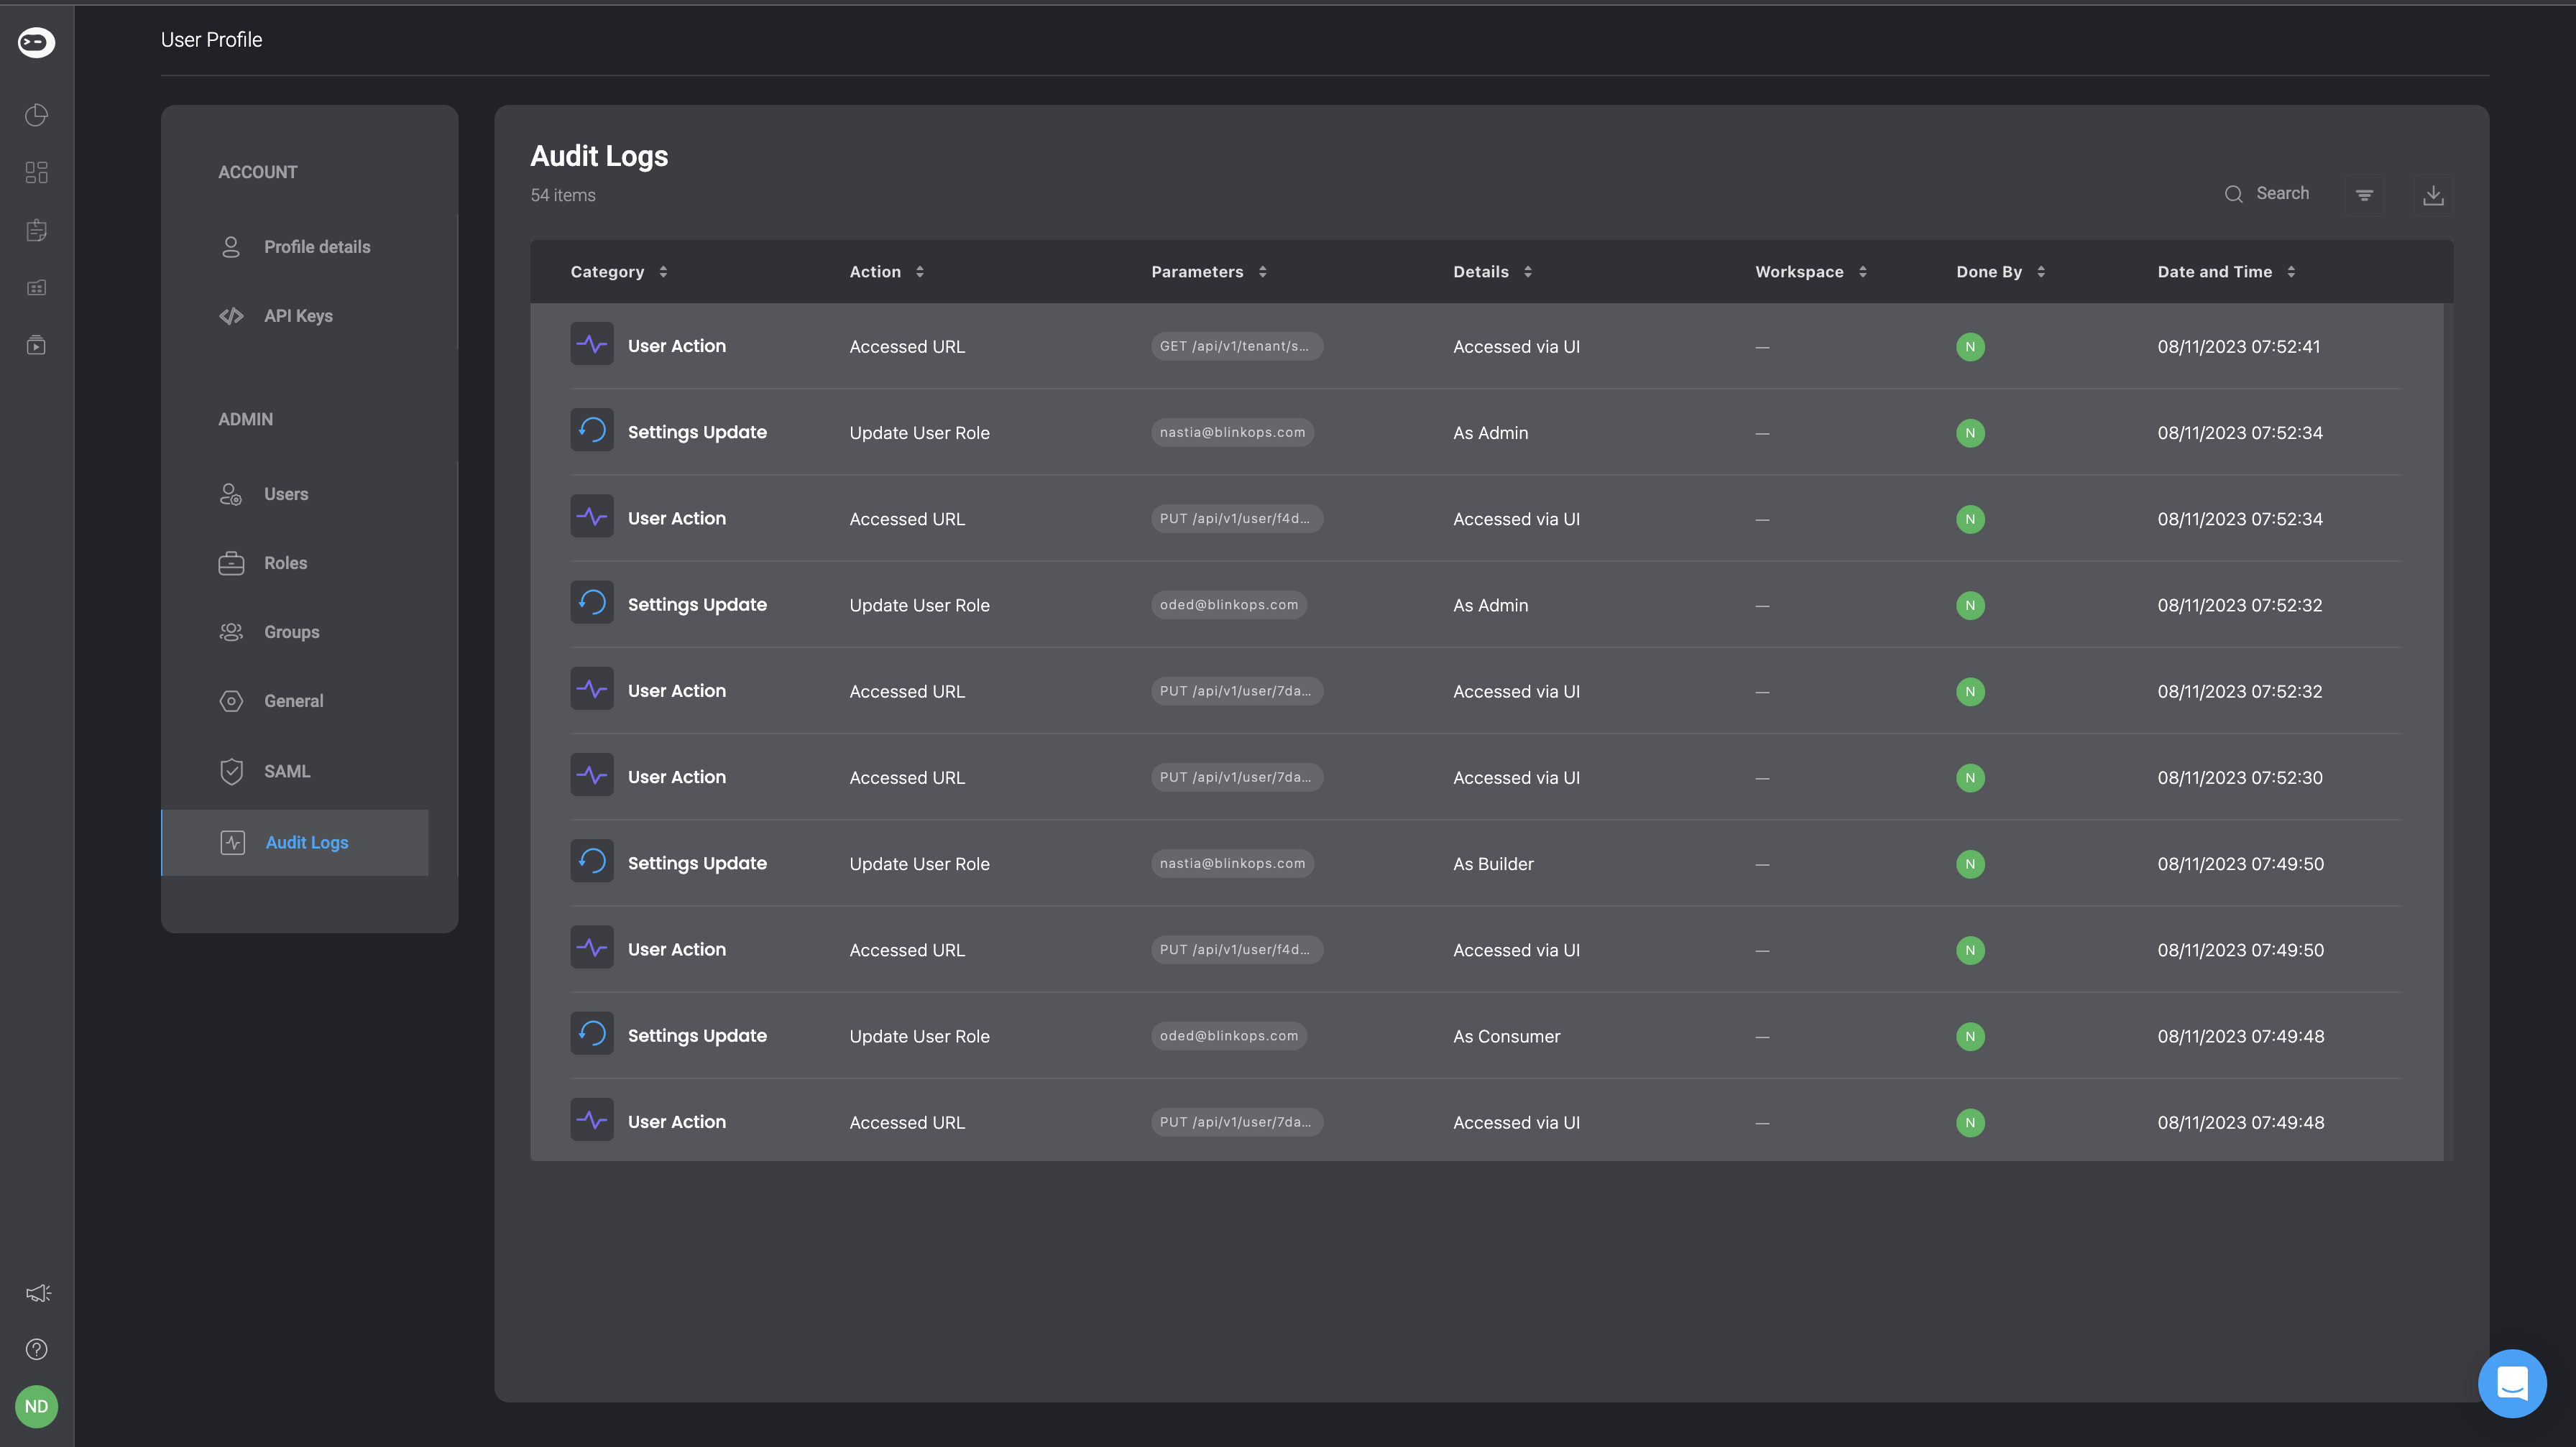
Task: Open the grid apps icon in left rail
Action: pos(36,173)
